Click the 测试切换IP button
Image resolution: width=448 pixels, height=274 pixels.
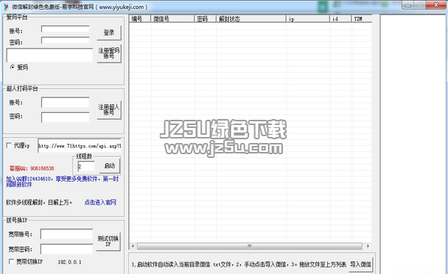point(108,242)
